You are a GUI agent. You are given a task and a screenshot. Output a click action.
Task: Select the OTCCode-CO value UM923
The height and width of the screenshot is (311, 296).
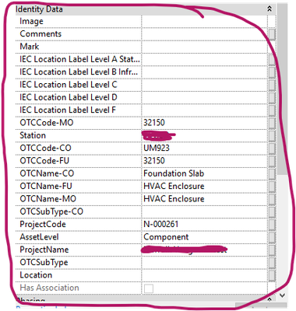(x=157, y=148)
